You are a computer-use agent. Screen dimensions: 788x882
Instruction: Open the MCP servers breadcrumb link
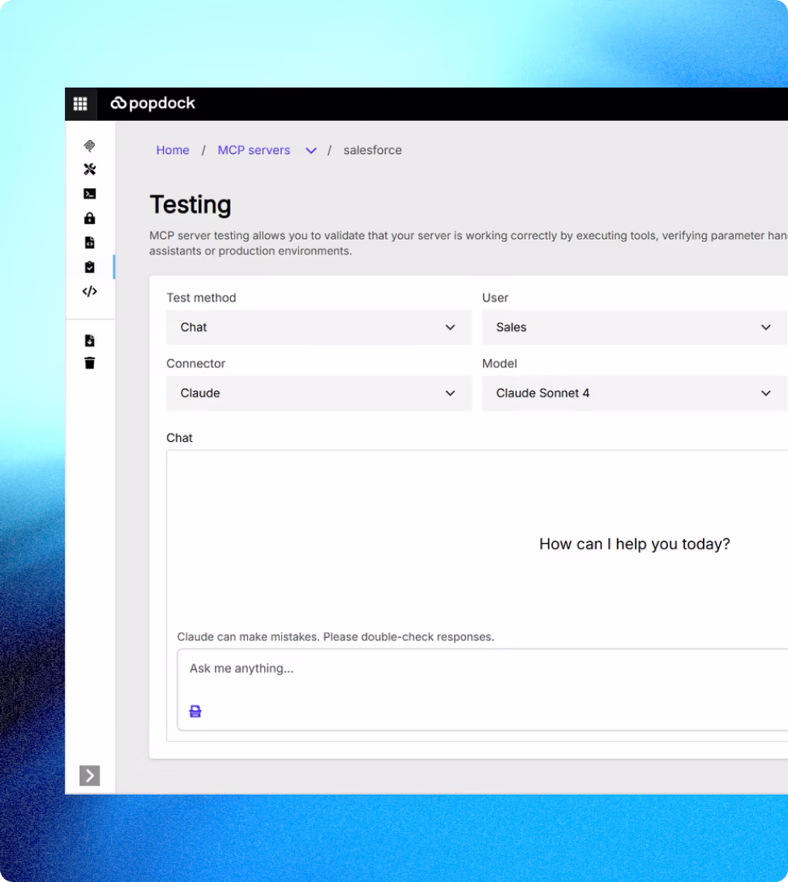[254, 150]
